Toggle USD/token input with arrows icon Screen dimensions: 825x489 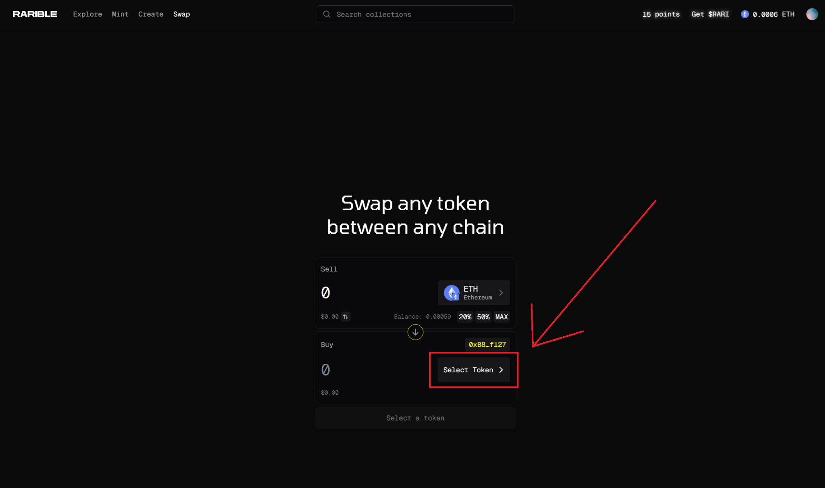point(346,317)
